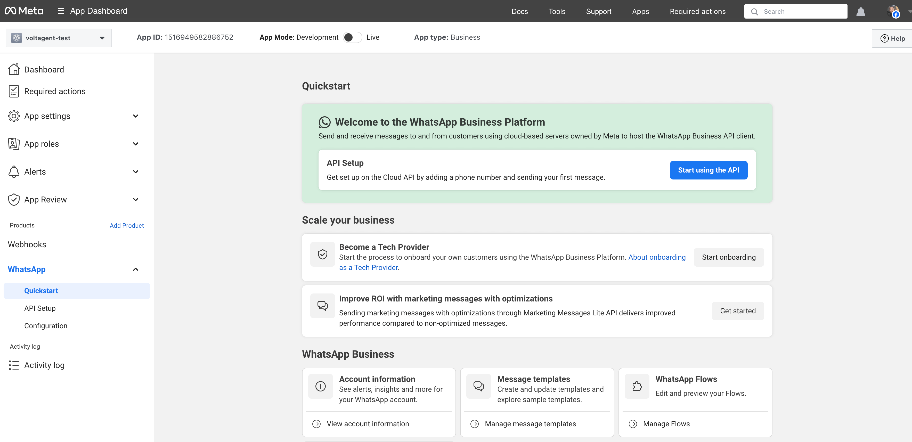Open the profile avatar menu
The height and width of the screenshot is (442, 912).
893,11
